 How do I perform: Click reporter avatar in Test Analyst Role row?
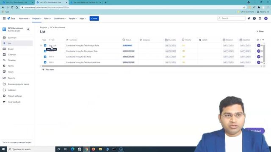pos(259,46)
